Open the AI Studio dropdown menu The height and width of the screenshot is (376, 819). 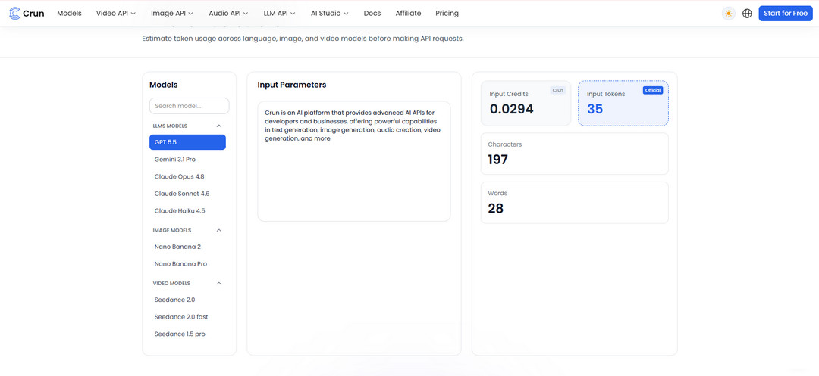(330, 14)
